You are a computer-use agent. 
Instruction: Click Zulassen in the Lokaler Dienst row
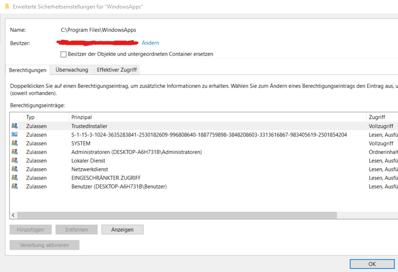point(36,161)
